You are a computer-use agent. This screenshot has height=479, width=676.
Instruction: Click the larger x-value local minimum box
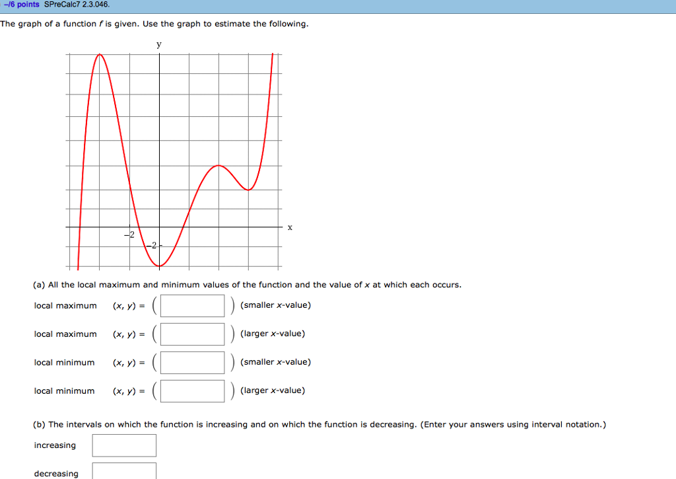click(x=192, y=391)
